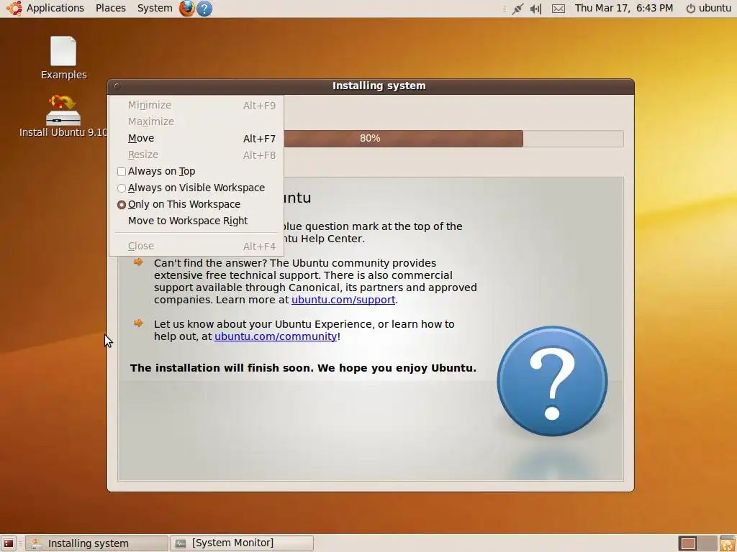Click the greyed-out Minimize menu entry

click(196, 105)
